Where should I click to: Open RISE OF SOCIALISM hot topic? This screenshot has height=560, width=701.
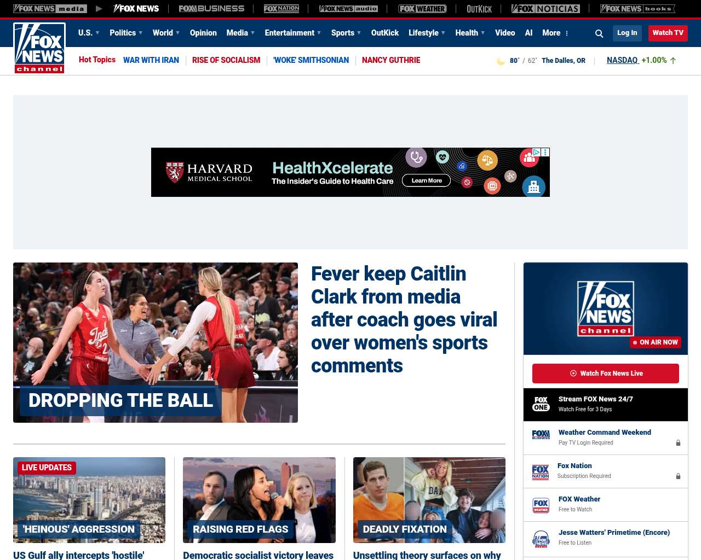pos(226,60)
